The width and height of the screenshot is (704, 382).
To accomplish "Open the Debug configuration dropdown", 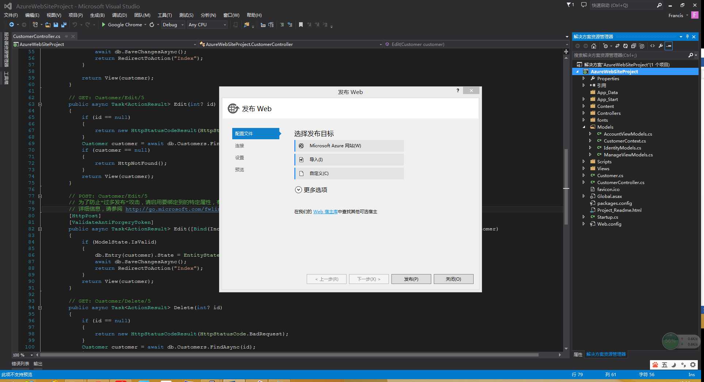I will pyautogui.click(x=173, y=24).
